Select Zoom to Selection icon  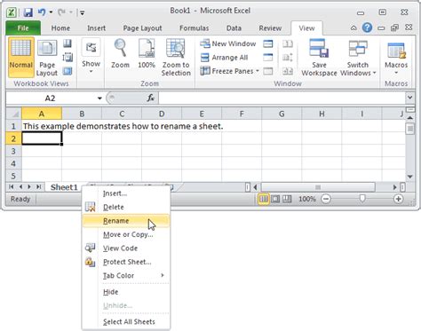(176, 49)
